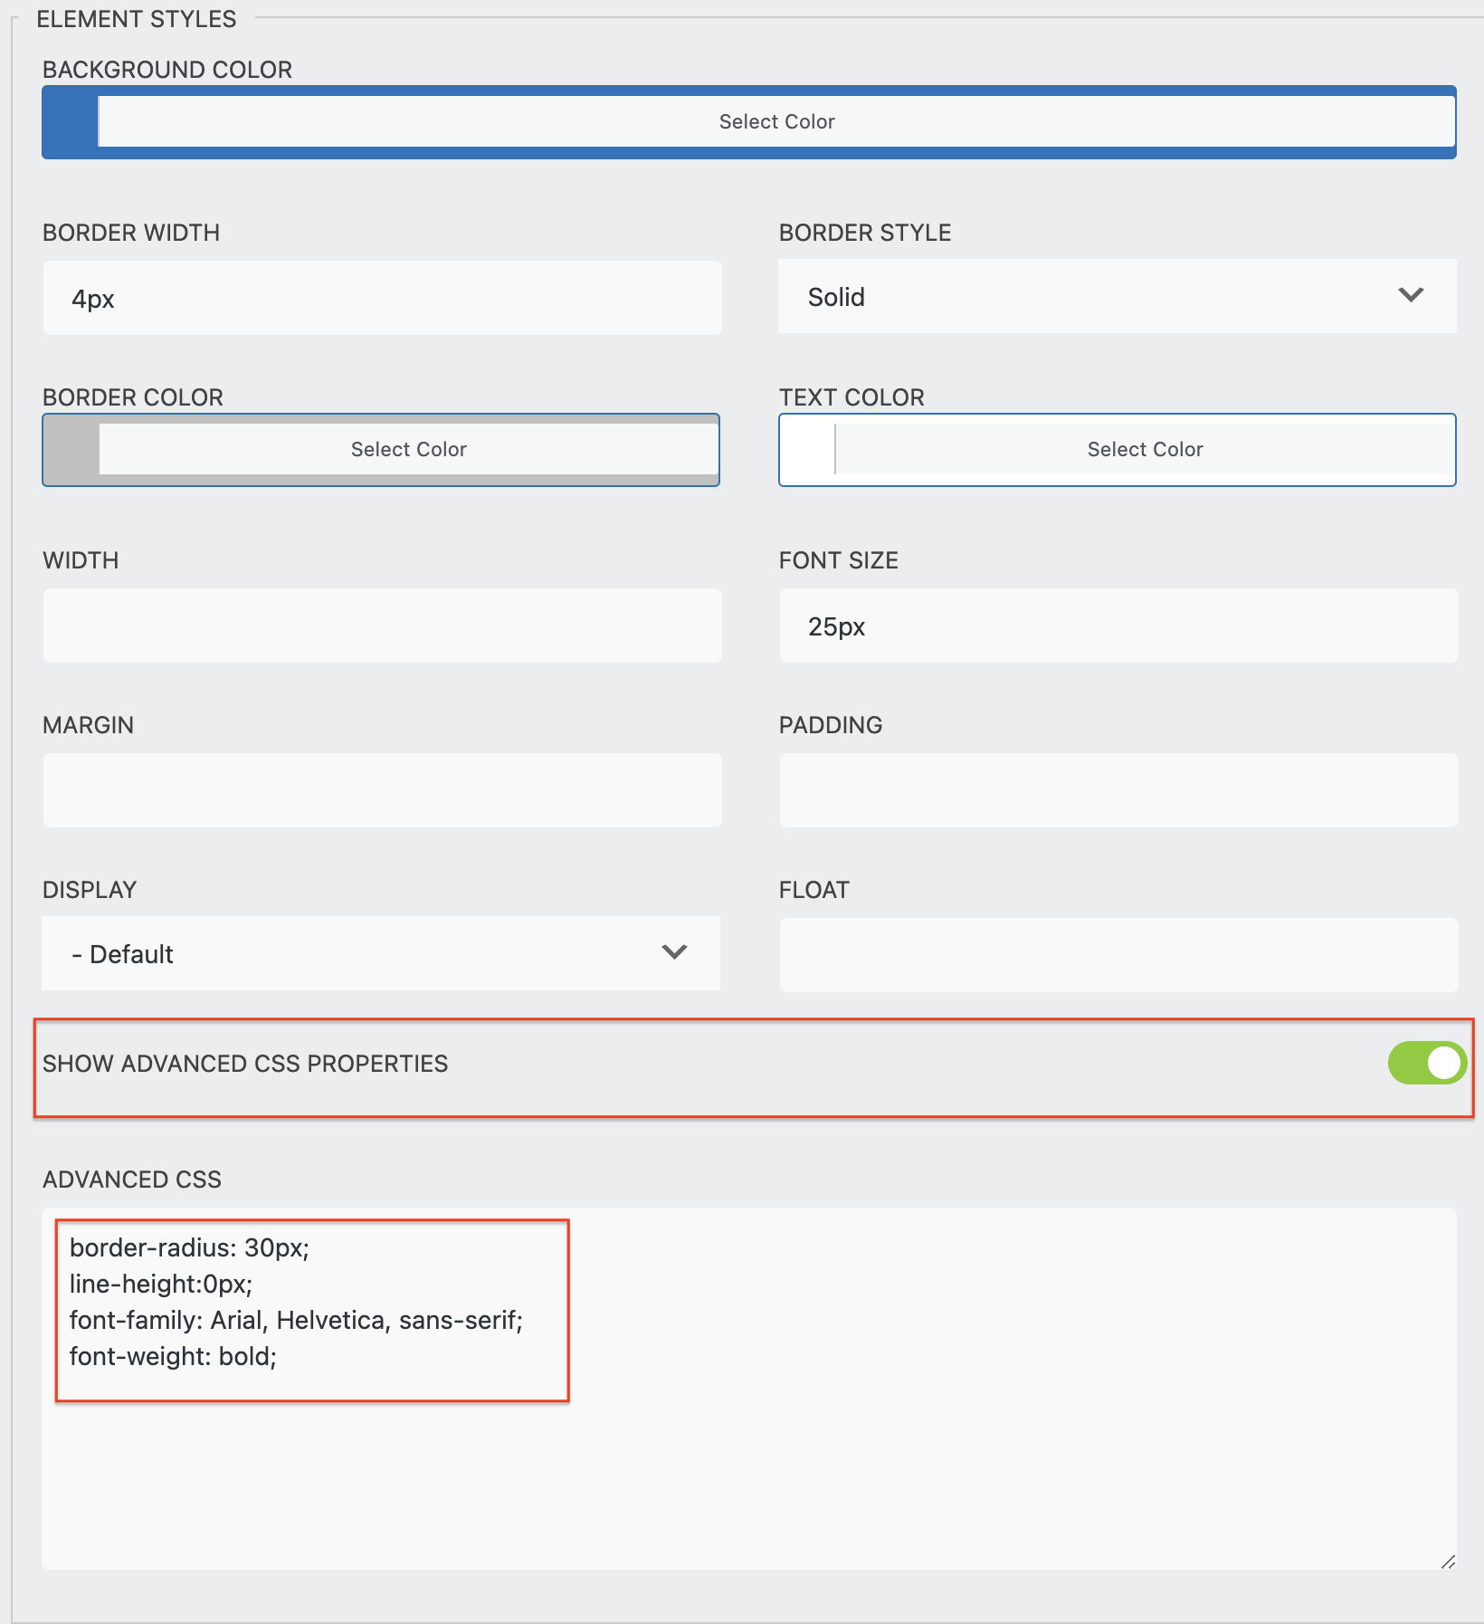The width and height of the screenshot is (1484, 1624).
Task: Click the Advanced CSS textarea resize handle
Action: 1447,1561
